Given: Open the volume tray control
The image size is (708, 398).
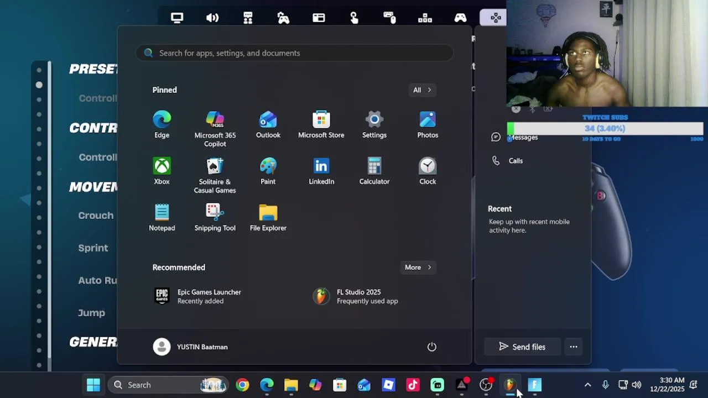Looking at the screenshot, I should tap(637, 385).
